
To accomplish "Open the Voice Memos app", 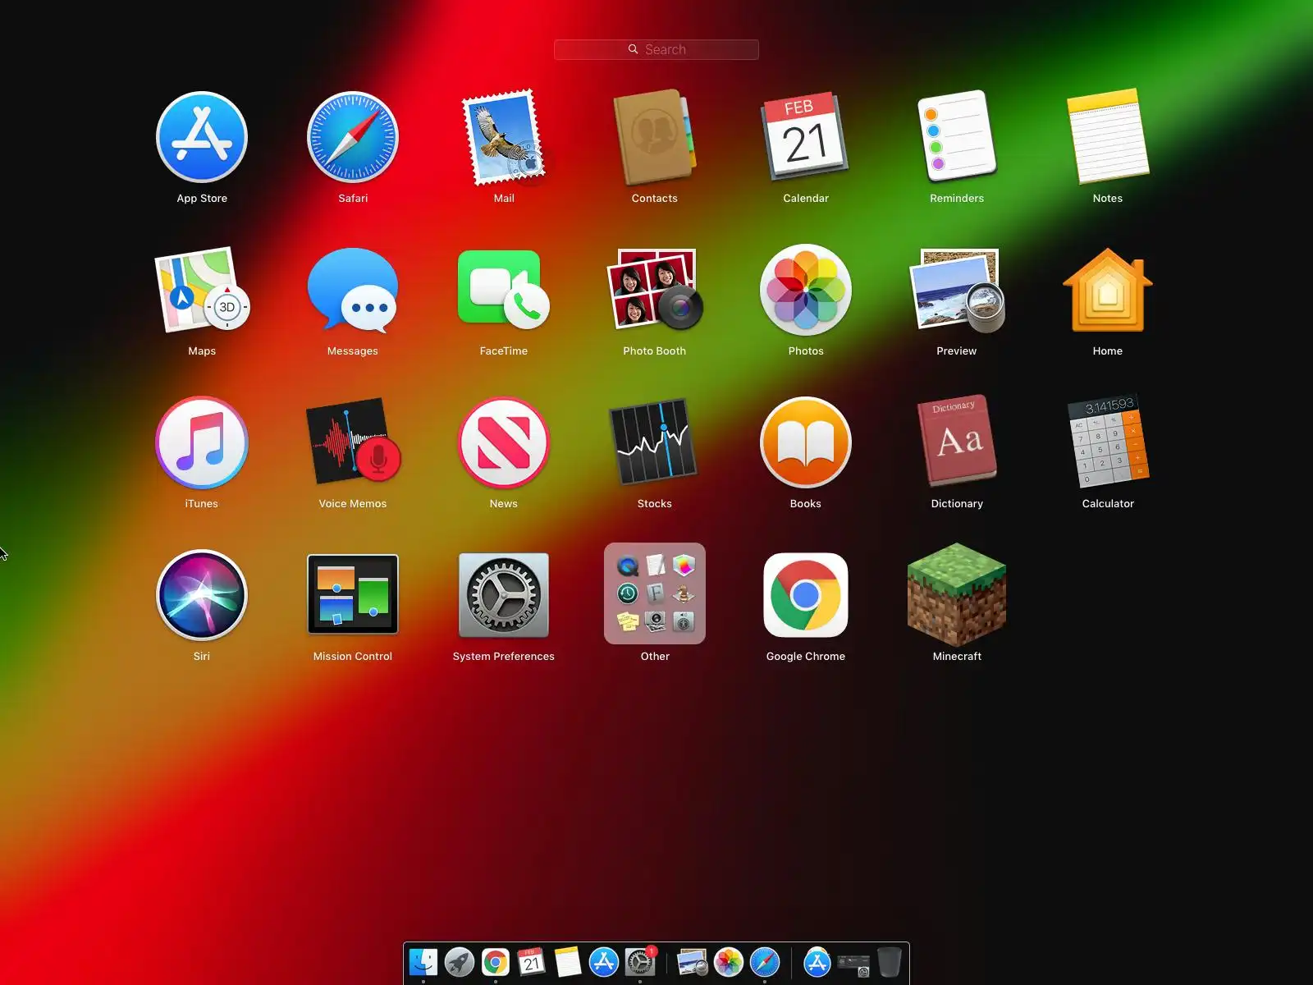I will pos(353,442).
